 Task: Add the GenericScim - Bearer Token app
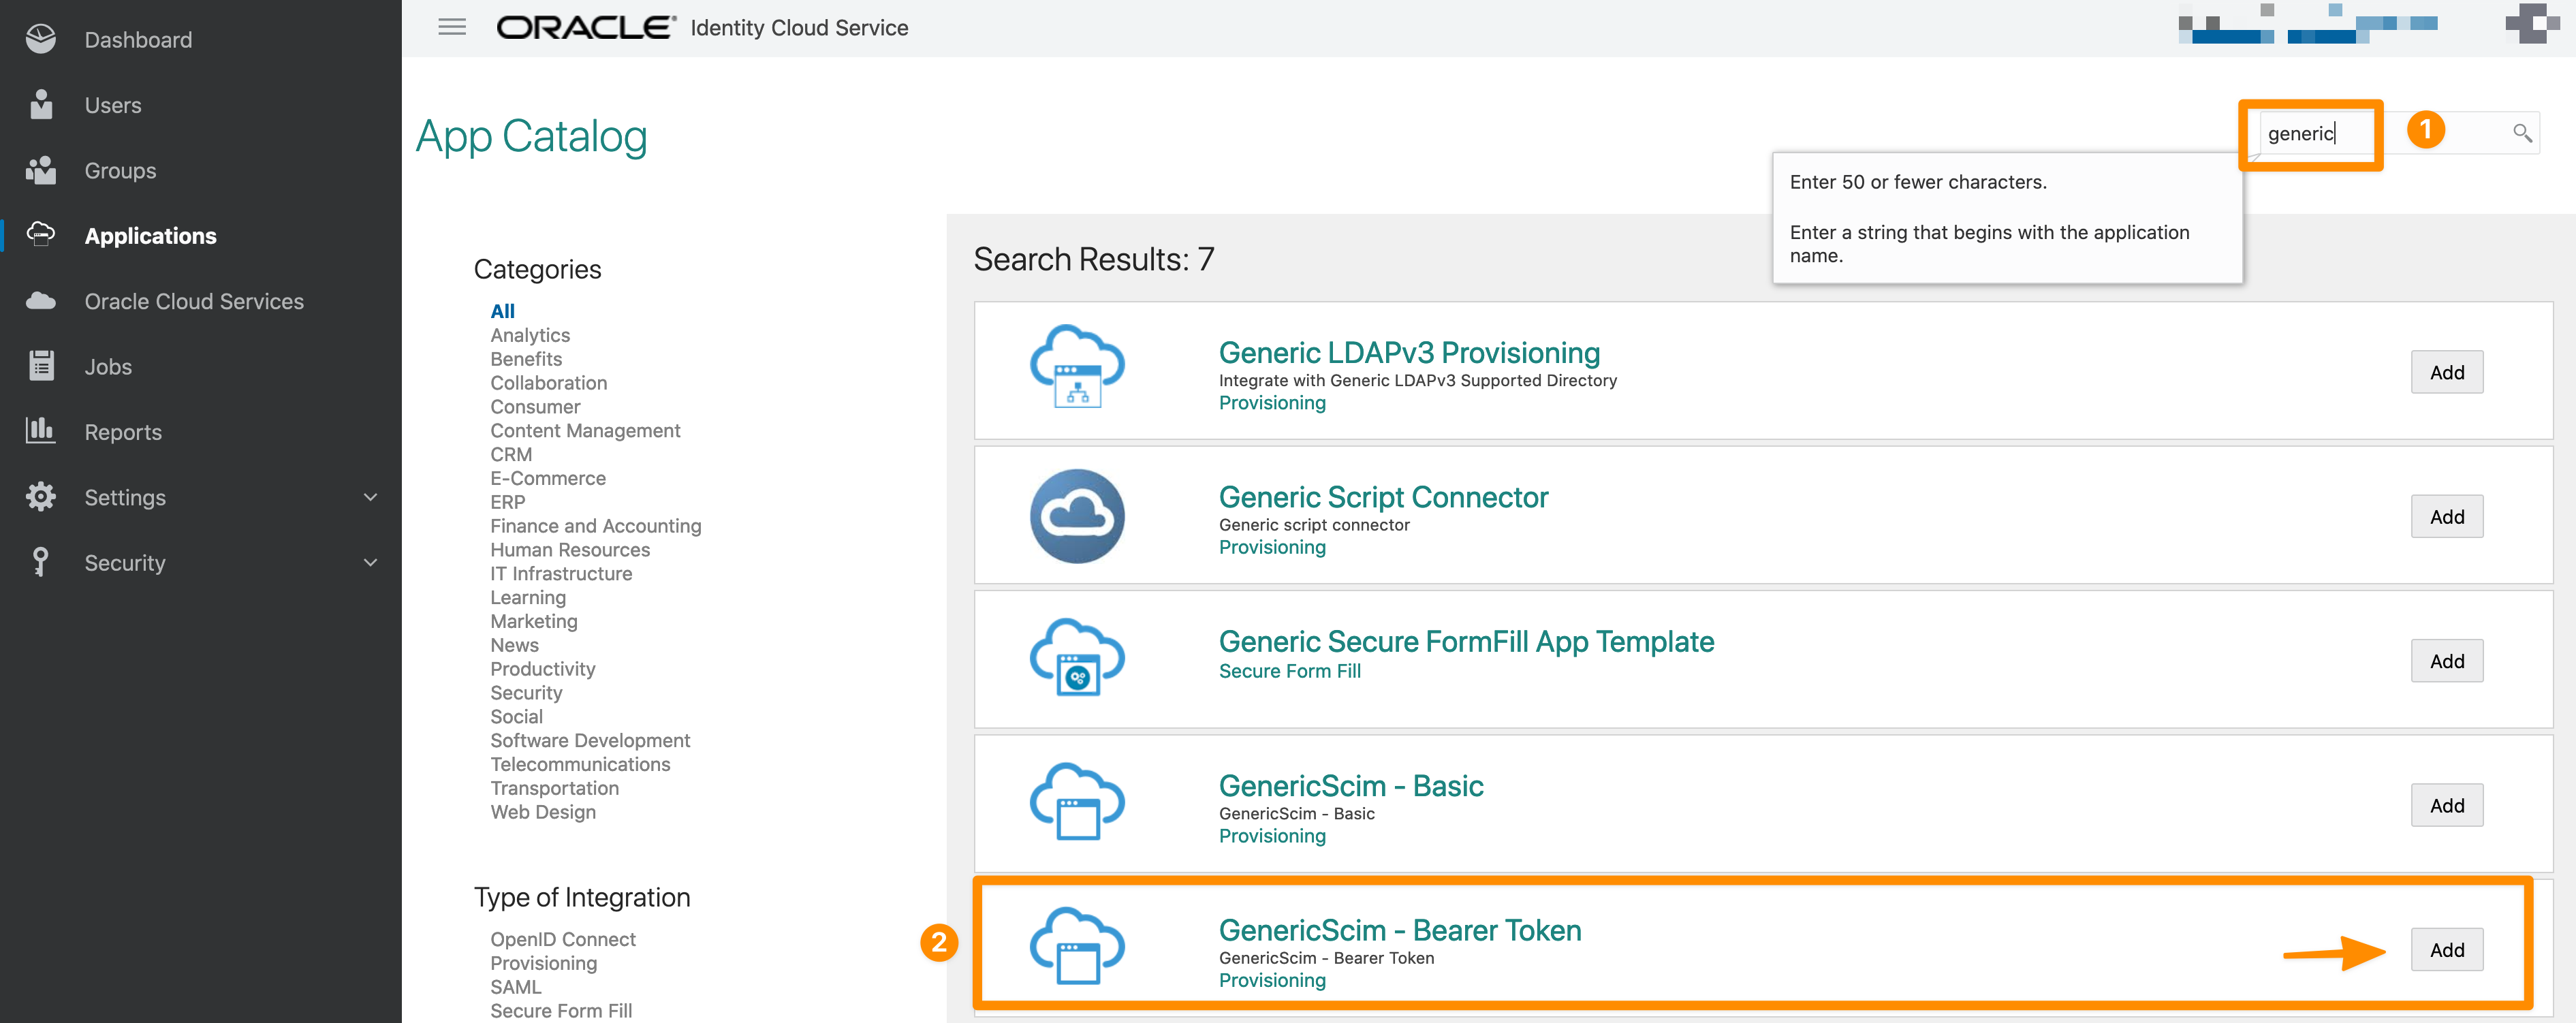[x=2446, y=949]
